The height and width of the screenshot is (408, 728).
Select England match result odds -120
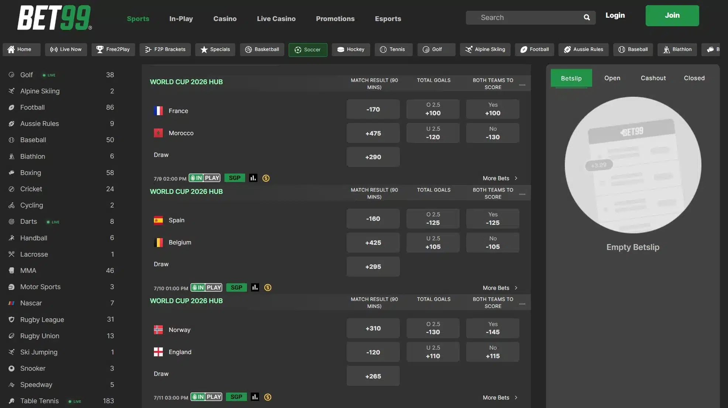tap(373, 352)
